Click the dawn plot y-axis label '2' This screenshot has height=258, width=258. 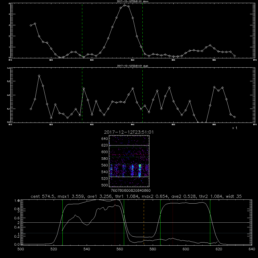coord(9,36)
